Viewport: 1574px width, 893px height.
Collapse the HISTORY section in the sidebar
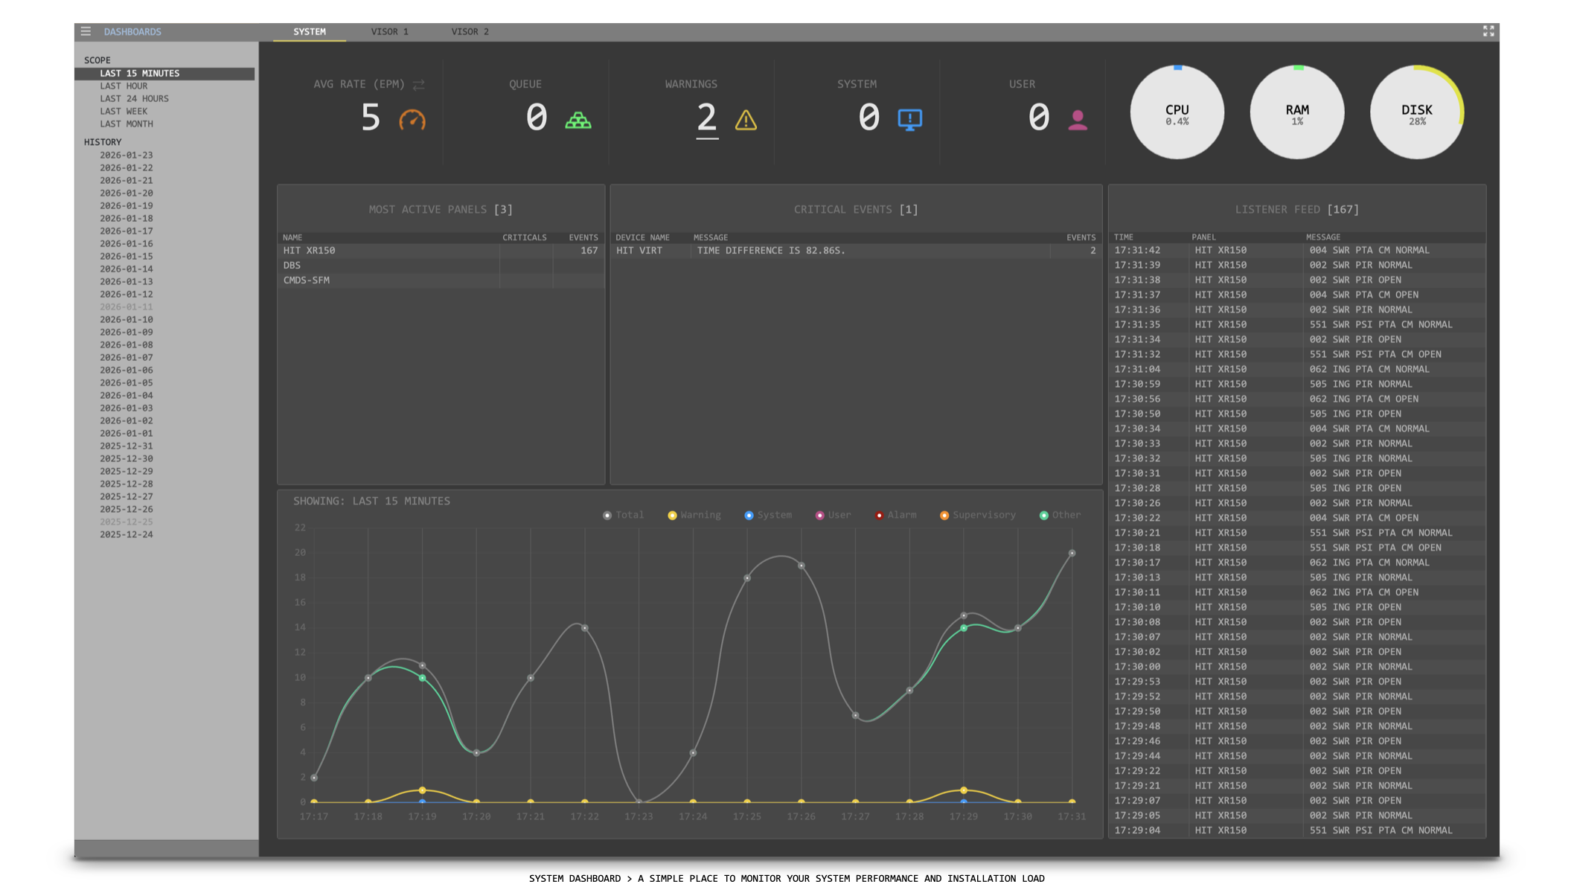click(x=103, y=141)
